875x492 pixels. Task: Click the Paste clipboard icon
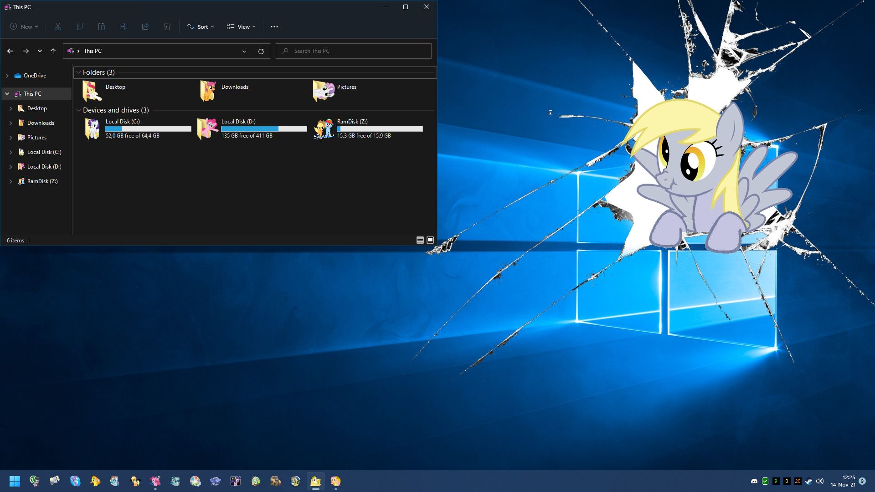(x=101, y=26)
